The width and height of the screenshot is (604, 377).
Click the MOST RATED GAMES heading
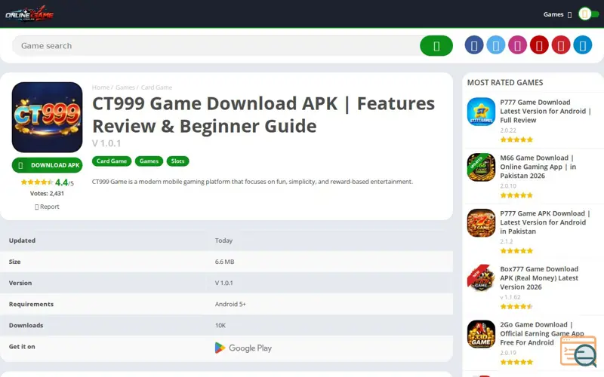pos(505,83)
